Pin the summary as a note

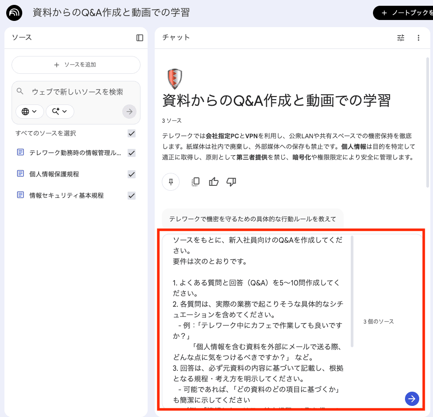(x=171, y=182)
